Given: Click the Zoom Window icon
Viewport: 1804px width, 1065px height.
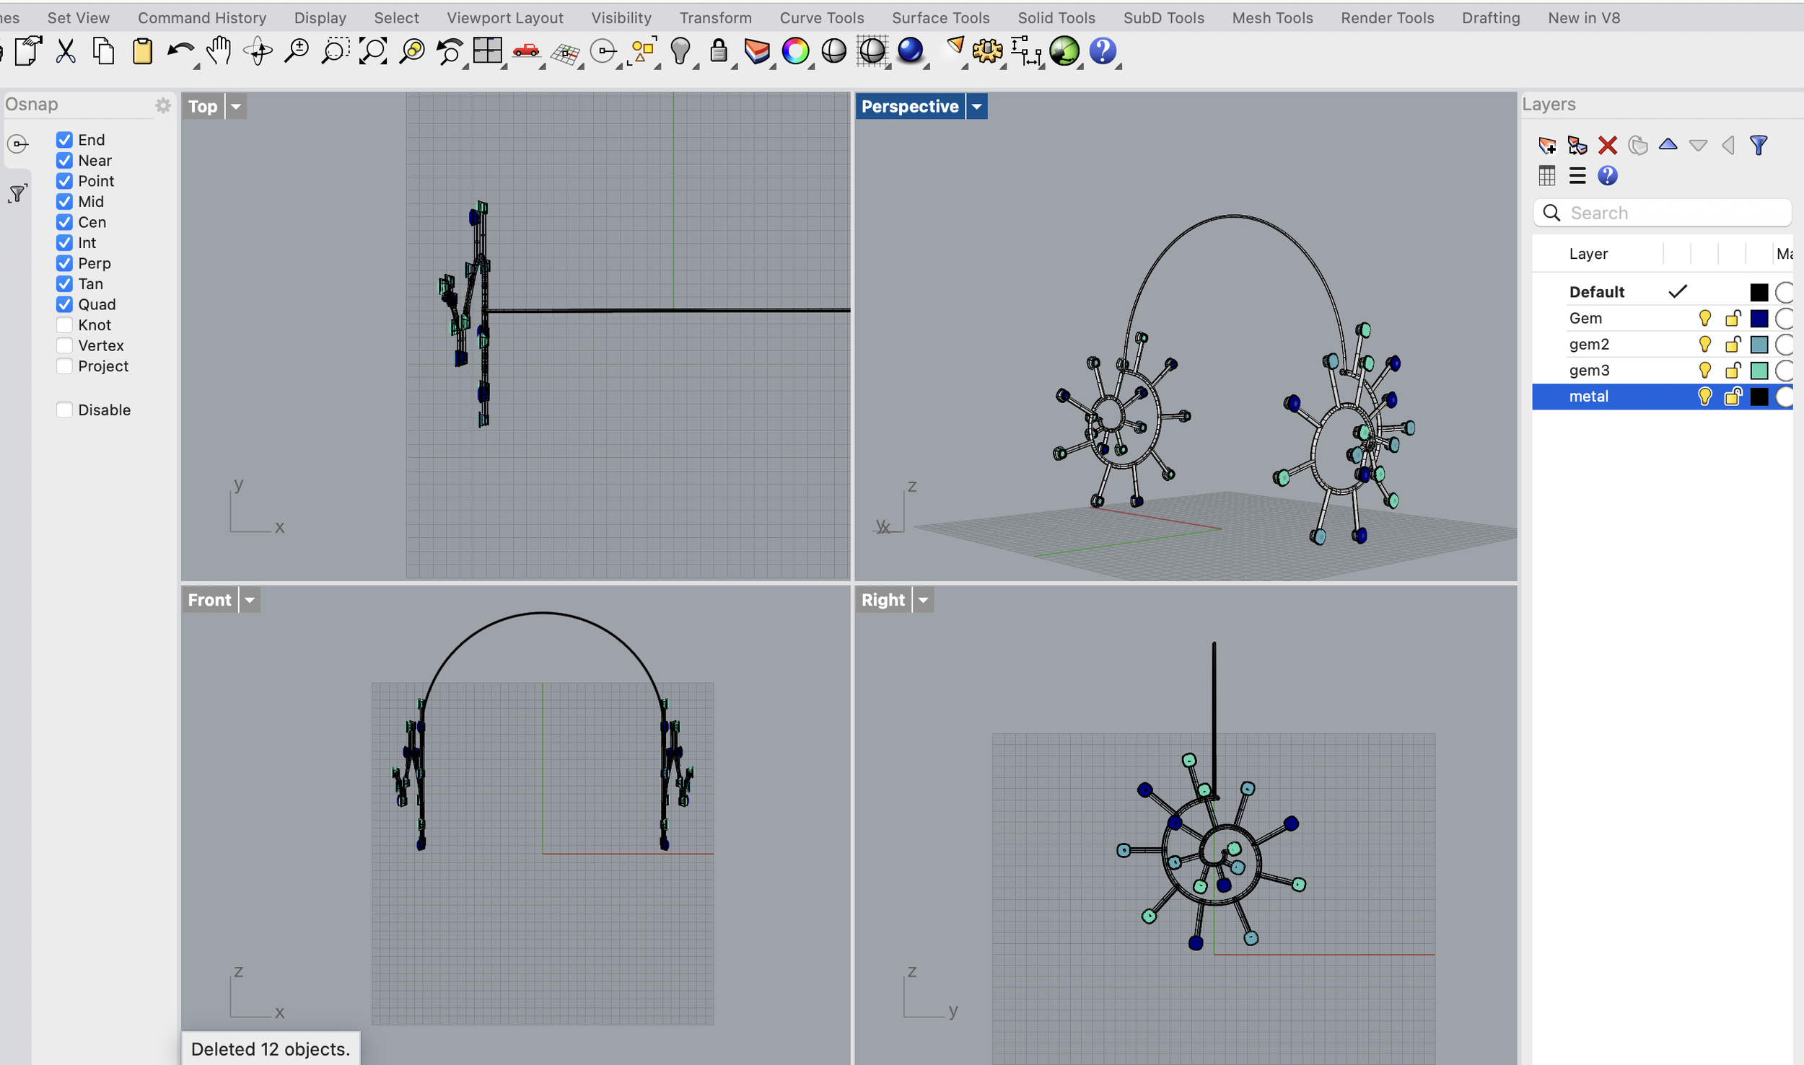Looking at the screenshot, I should click(335, 51).
